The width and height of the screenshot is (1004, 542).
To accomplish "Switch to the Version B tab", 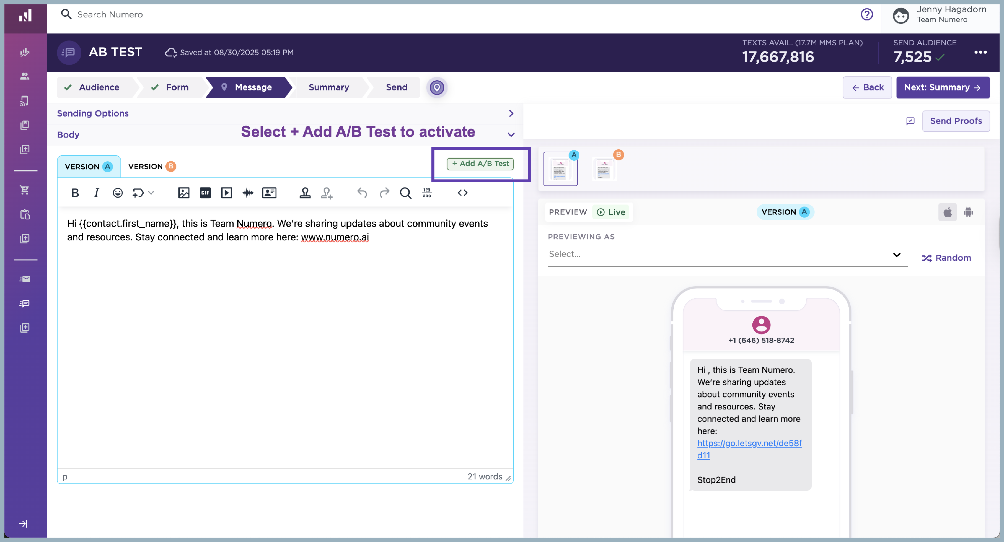I will click(x=152, y=166).
